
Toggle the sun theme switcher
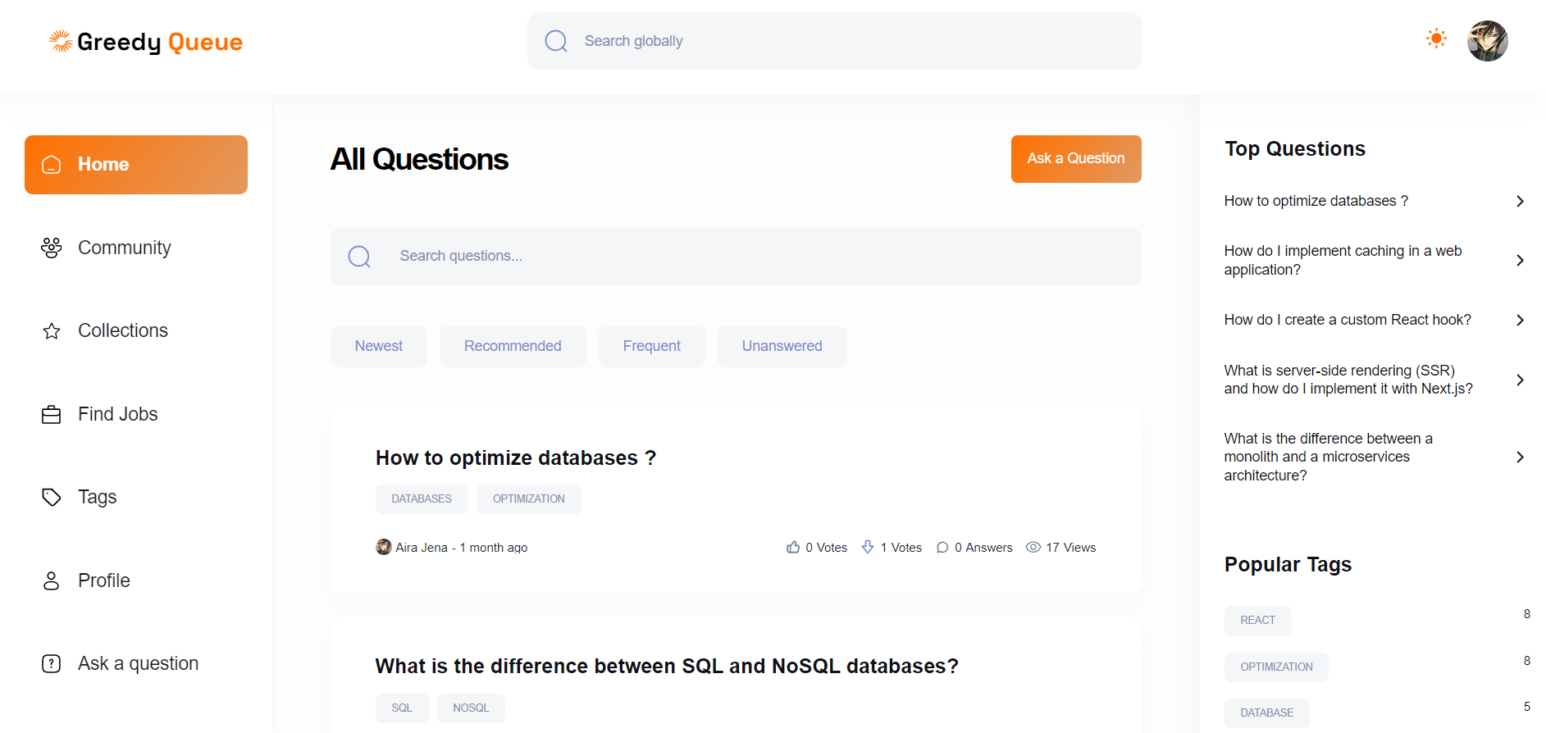point(1436,39)
